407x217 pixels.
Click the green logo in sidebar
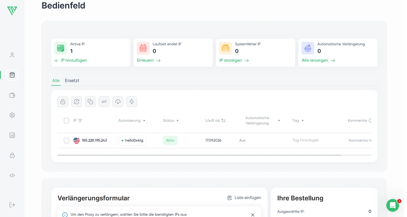pos(12,10)
